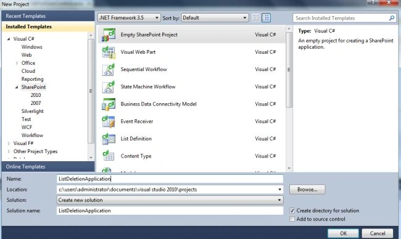Select the List Definition template name
The height and width of the screenshot is (239, 401).
click(x=136, y=139)
